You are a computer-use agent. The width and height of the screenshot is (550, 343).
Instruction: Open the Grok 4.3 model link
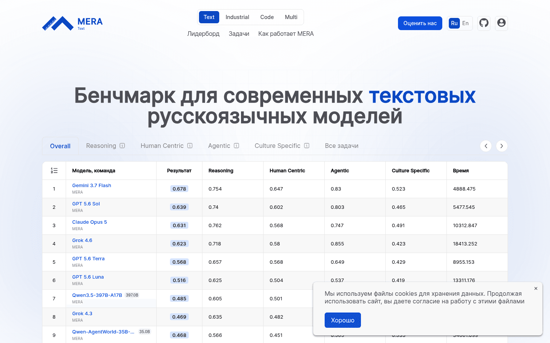[82, 314]
